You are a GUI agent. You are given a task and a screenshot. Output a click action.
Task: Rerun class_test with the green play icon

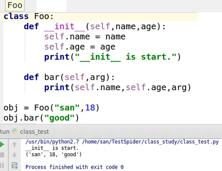point(2,144)
